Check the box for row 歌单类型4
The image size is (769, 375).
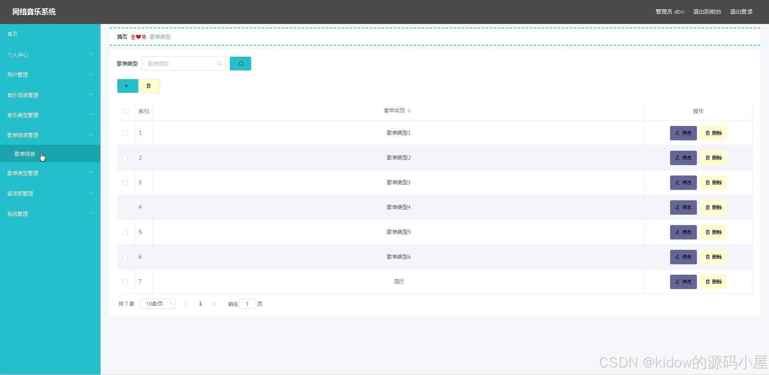(x=125, y=207)
